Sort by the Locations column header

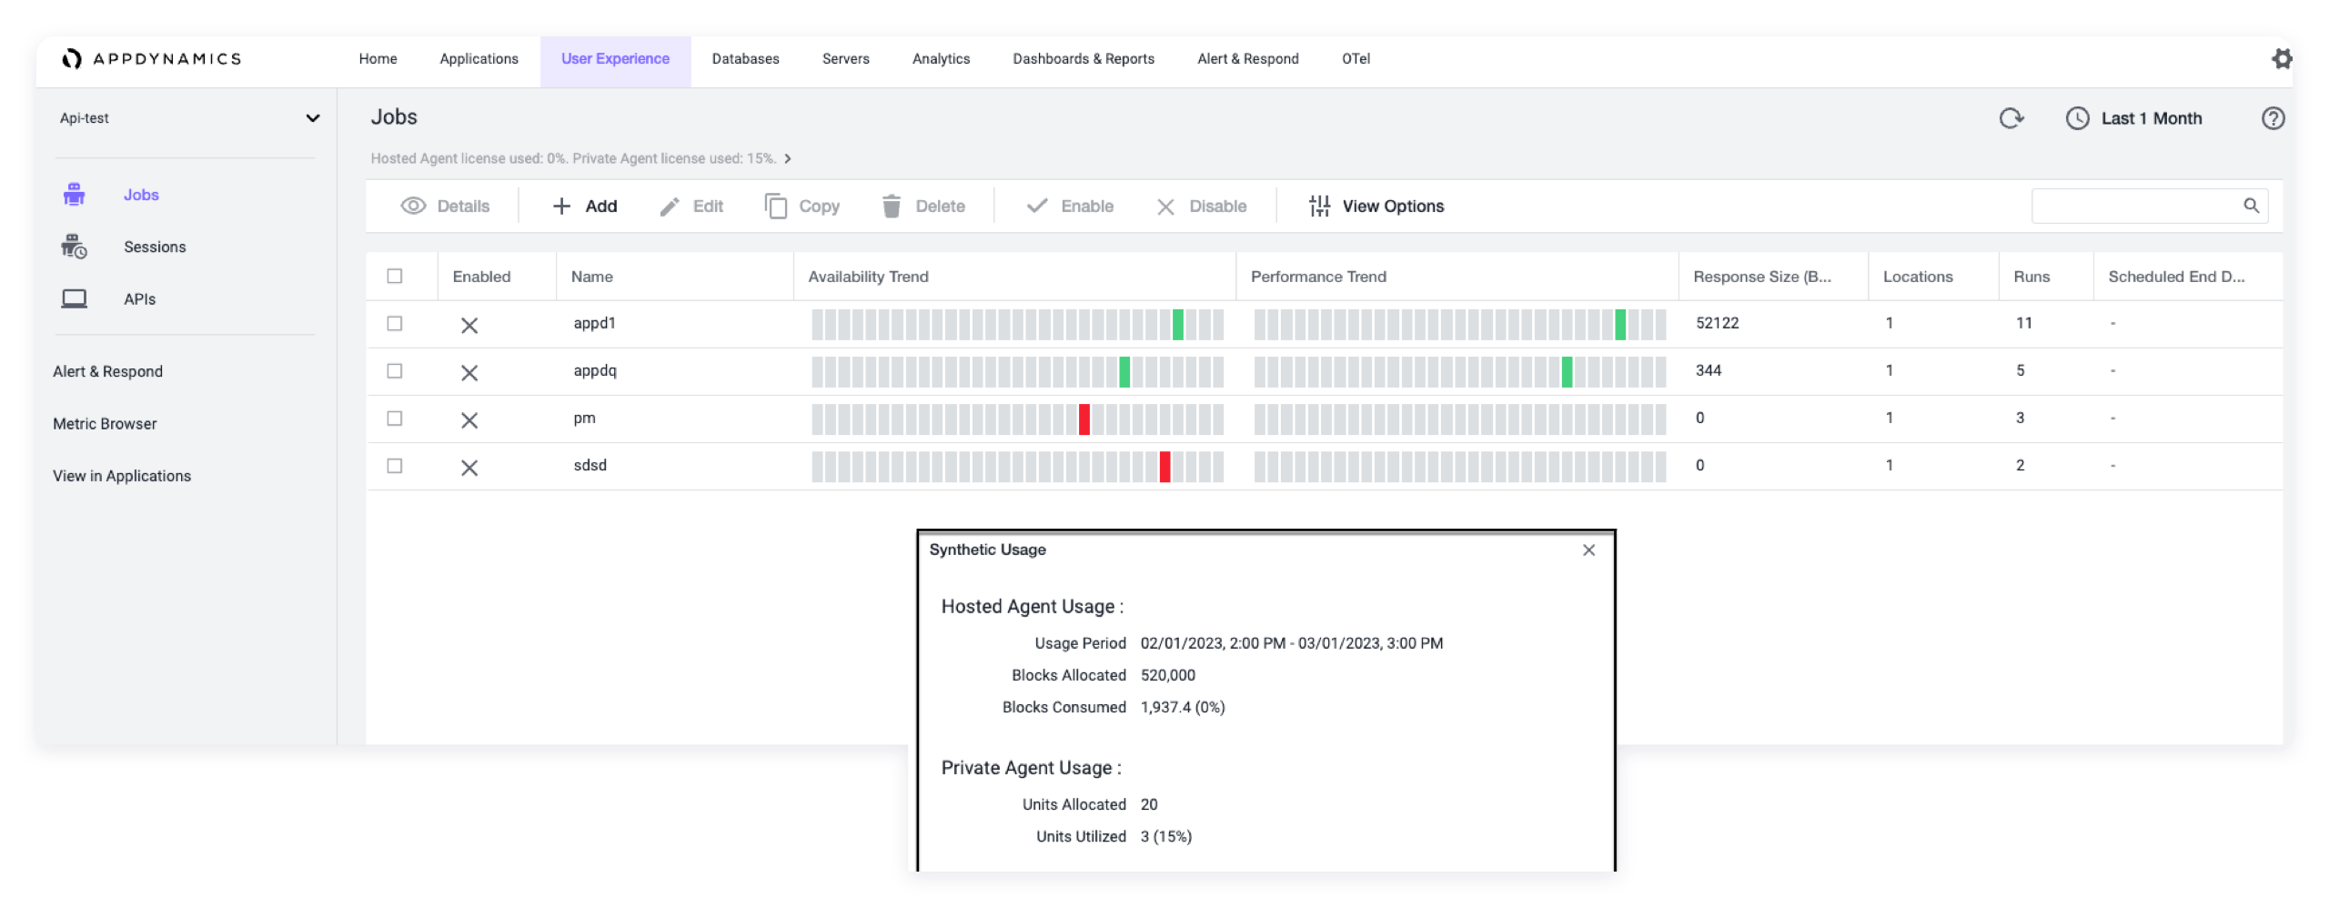pos(1918,277)
